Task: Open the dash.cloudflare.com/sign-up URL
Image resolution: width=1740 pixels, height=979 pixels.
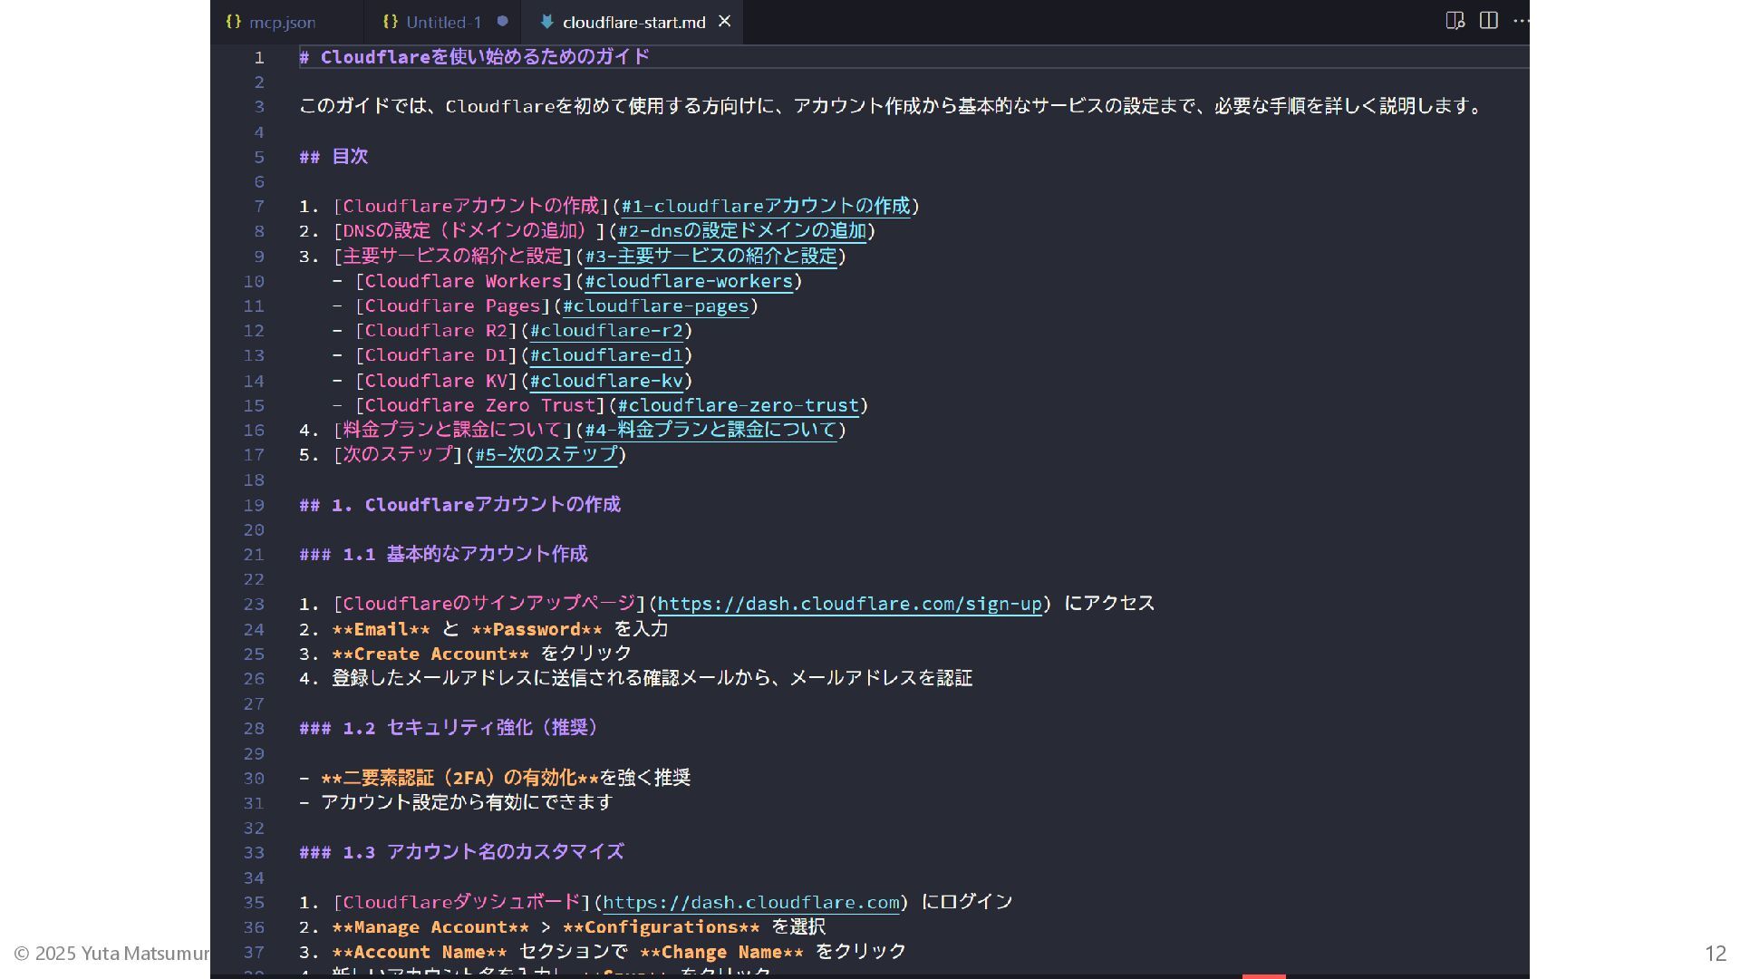Action: (850, 604)
